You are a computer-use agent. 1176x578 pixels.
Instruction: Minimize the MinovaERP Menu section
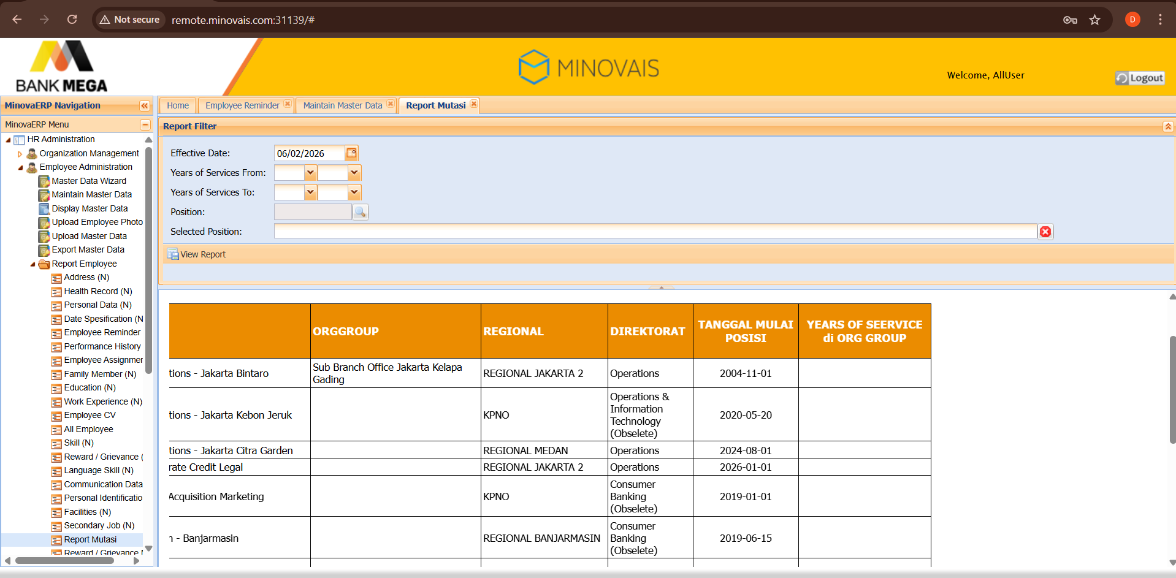tap(145, 124)
